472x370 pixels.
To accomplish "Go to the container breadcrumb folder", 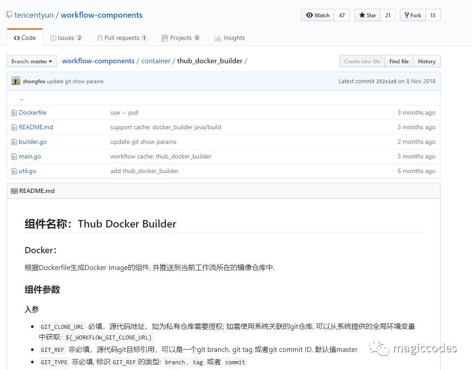I will 156,61.
